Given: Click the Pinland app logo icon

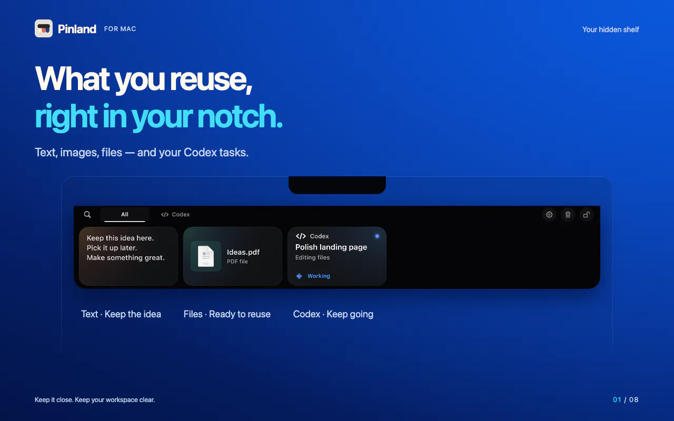Looking at the screenshot, I should click(44, 28).
